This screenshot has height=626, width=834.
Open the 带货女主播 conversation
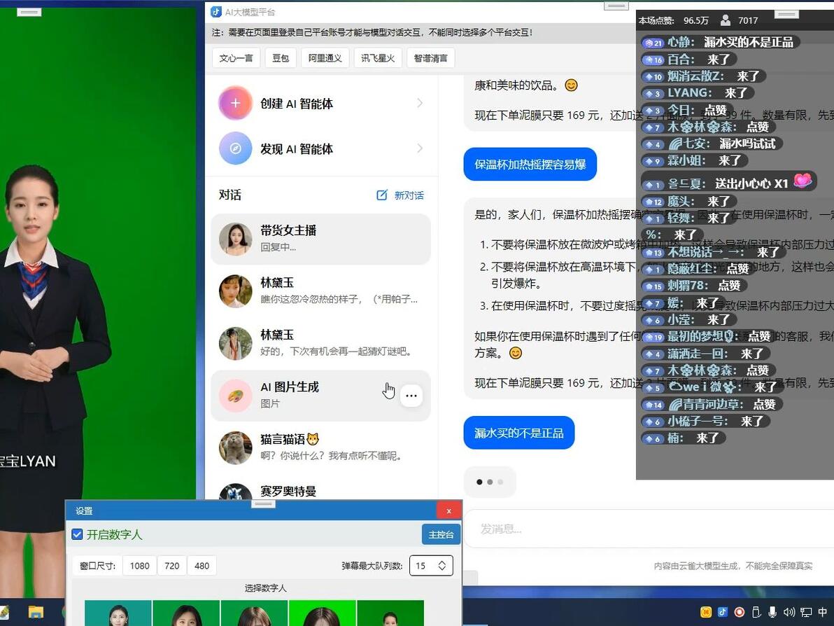pos(320,239)
